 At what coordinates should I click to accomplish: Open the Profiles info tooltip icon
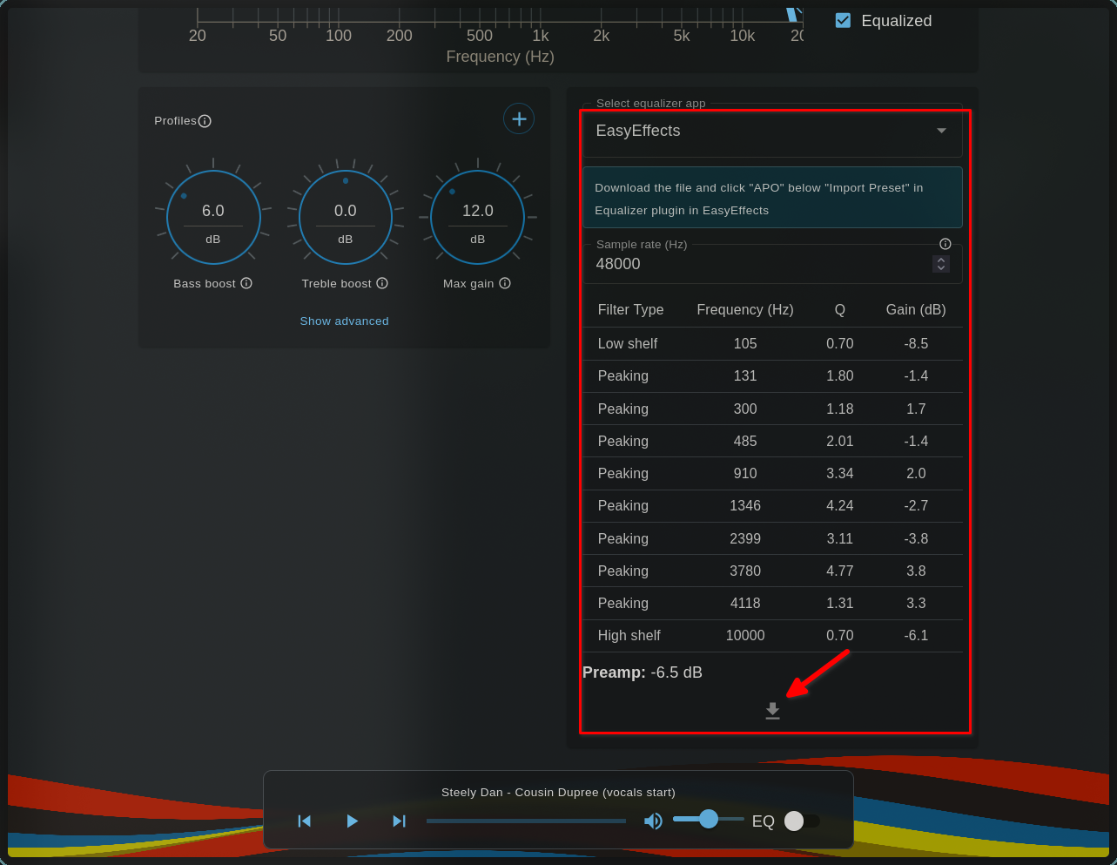pyautogui.click(x=205, y=121)
